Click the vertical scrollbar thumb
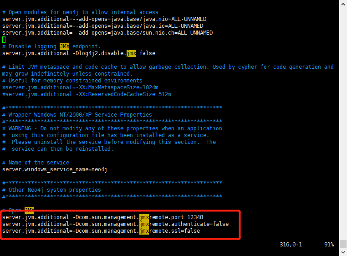This screenshot has width=347, height=256. [x=343, y=244]
